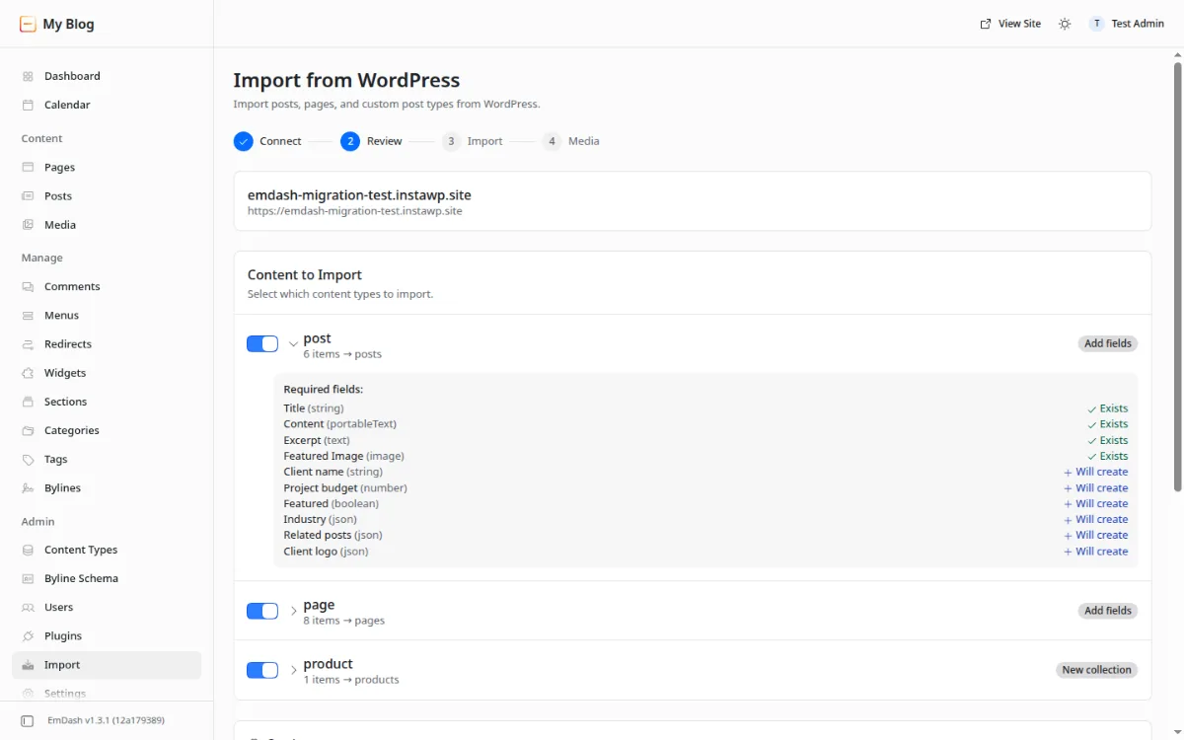Click the View Site link

[x=1010, y=24]
